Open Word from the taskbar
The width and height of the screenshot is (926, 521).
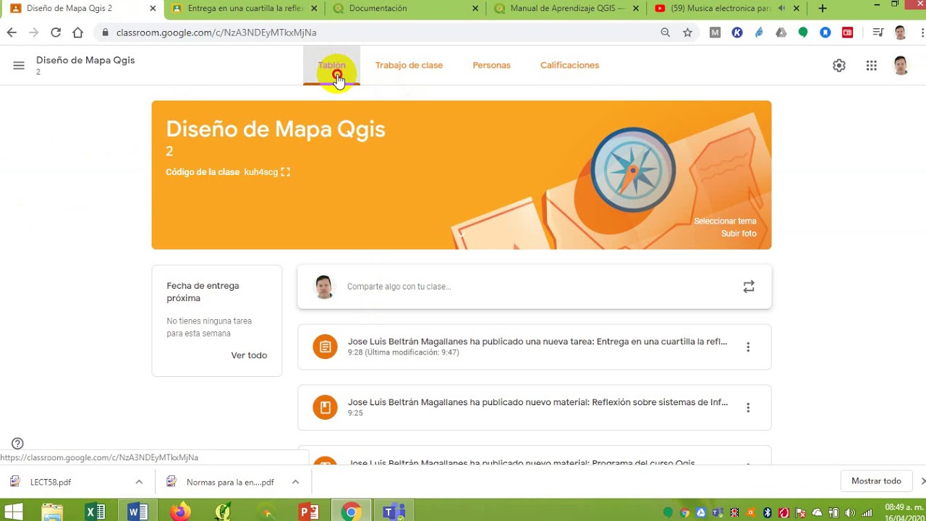coord(137,512)
